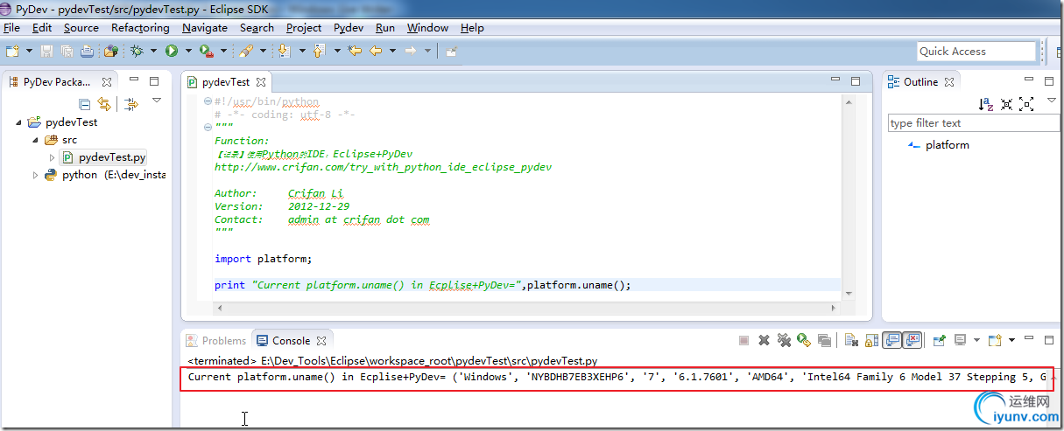
Task: Click the Previous Annotation toolbar icon
Action: [x=318, y=51]
